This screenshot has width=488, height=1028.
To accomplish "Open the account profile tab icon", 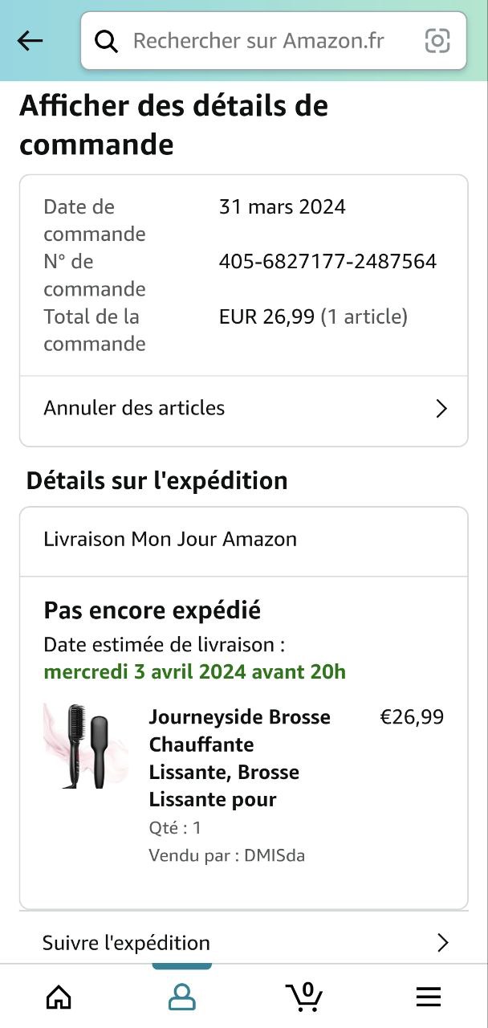I will pos(182,997).
